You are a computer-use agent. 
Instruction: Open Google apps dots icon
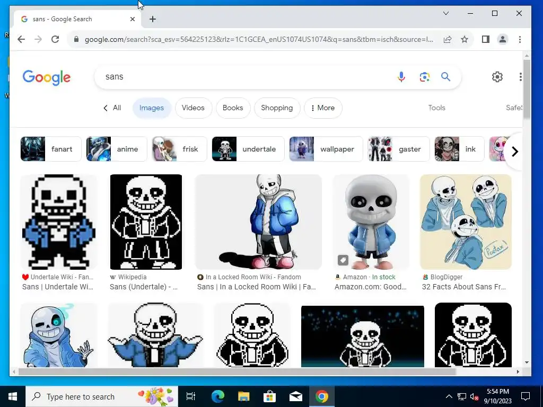tap(520, 77)
